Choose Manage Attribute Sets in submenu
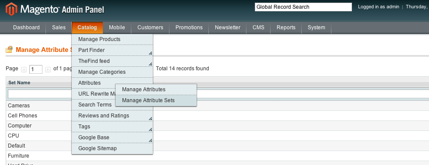 tap(156, 100)
